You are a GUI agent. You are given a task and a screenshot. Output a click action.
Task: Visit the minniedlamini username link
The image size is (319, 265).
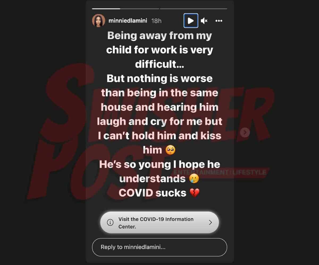[x=128, y=21]
